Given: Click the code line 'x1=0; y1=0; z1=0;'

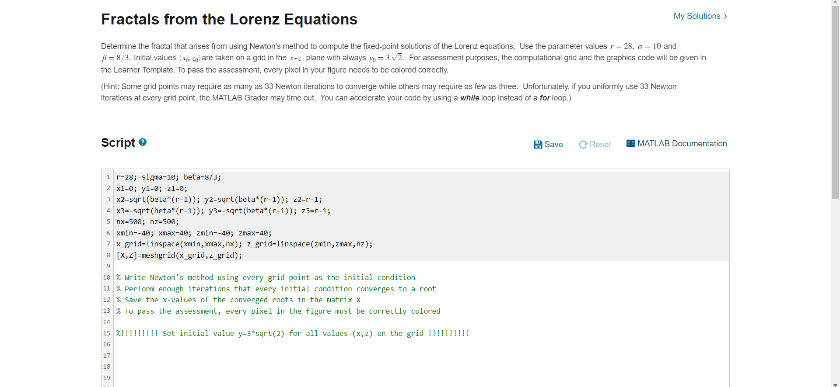Looking at the screenshot, I should (x=152, y=189).
